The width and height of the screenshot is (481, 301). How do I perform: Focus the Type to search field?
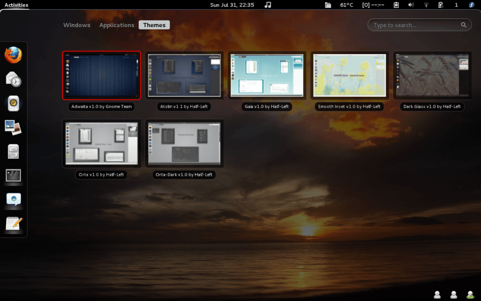point(419,25)
